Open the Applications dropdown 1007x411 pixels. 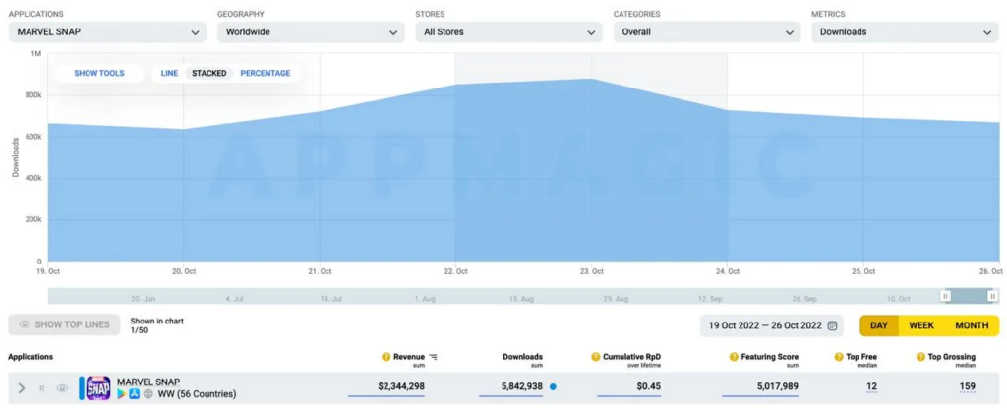click(107, 31)
